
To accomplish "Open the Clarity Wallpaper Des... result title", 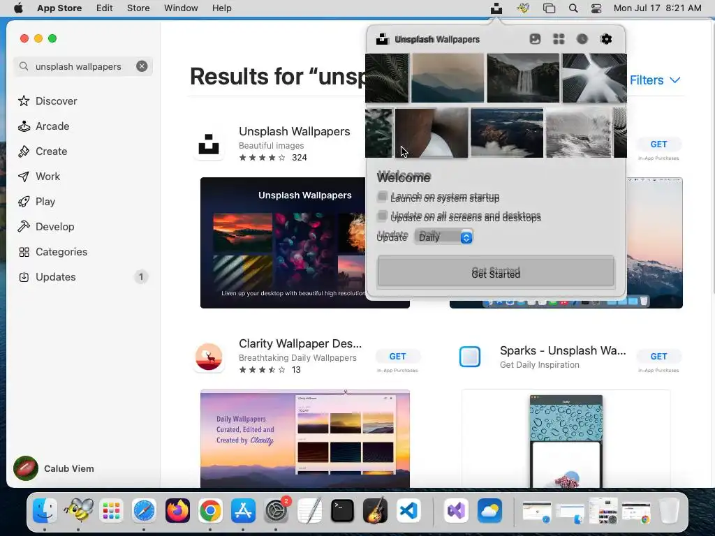I will (x=300, y=343).
